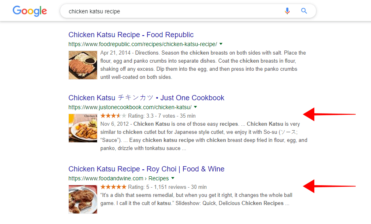371x224 pixels.
Task: Click the Food Republic result thumbnail image
Action: pyautogui.click(x=83, y=65)
